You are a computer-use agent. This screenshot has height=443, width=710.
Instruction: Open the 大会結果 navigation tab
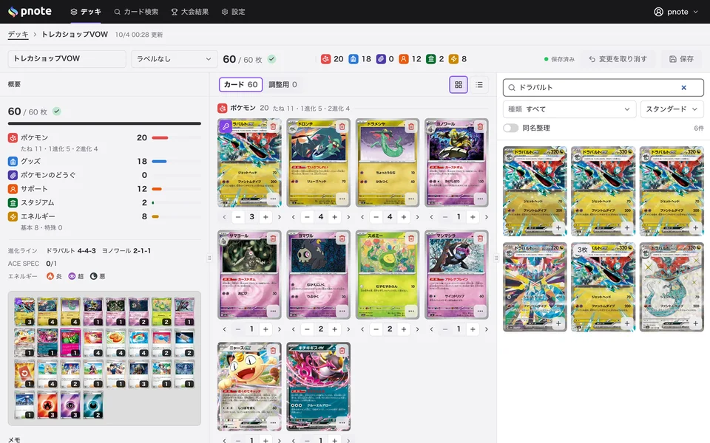(190, 12)
